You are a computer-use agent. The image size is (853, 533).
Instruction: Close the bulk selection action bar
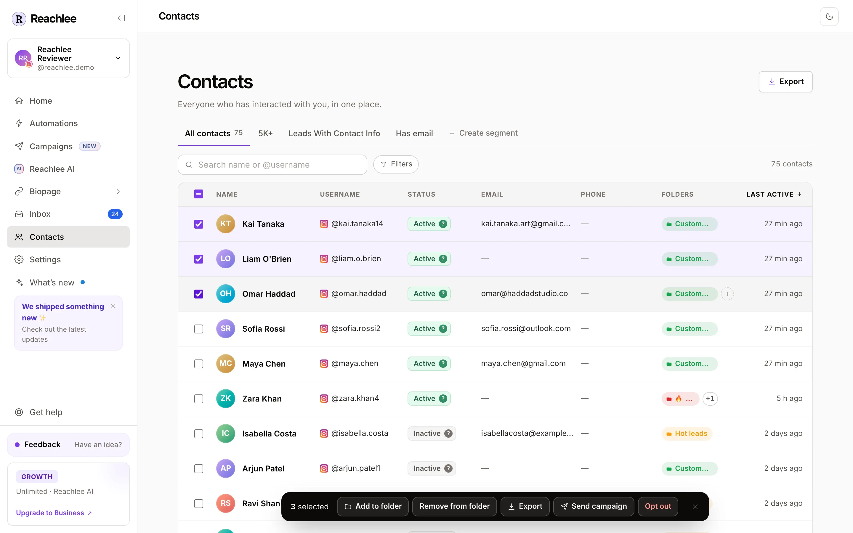pyautogui.click(x=695, y=507)
